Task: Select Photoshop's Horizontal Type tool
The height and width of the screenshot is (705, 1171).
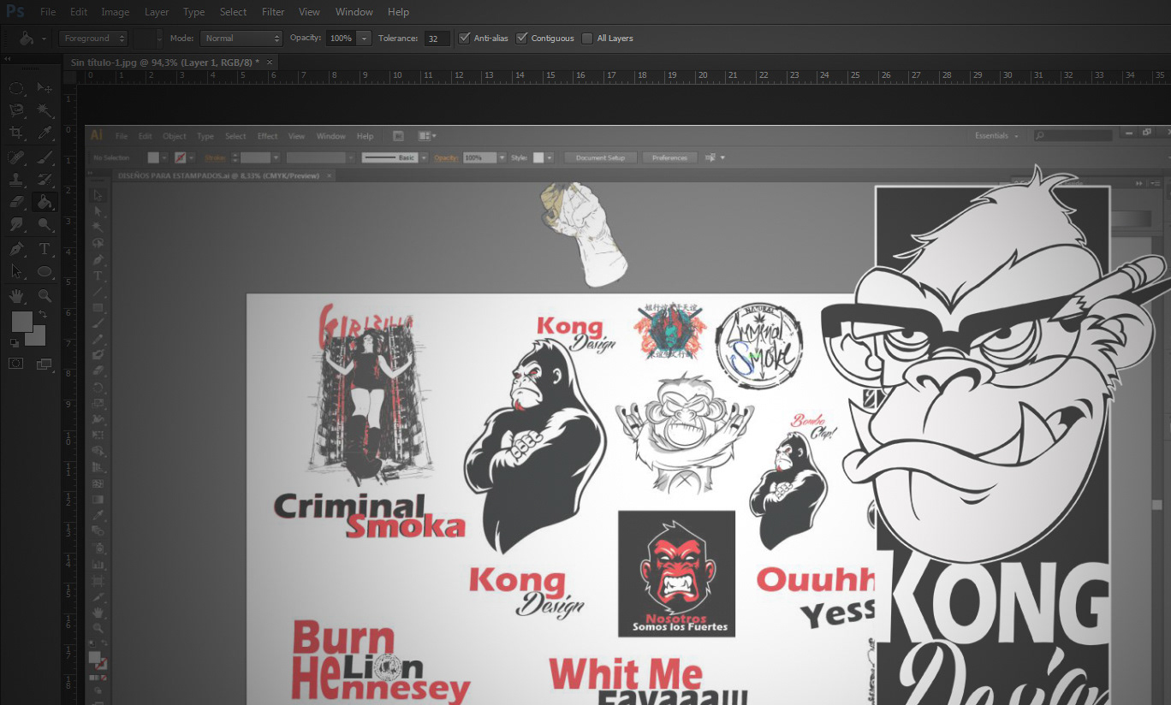Action: (x=45, y=249)
